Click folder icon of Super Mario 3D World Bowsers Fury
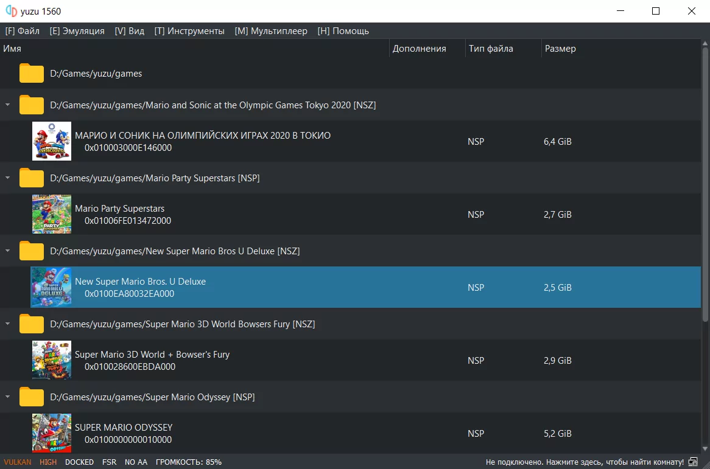 coord(31,324)
